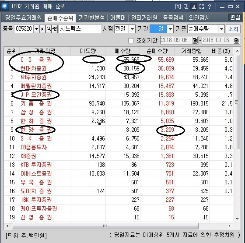Screen dimensions: 245x243
Task: Select the DB금융투자 row
Action: 119,147
